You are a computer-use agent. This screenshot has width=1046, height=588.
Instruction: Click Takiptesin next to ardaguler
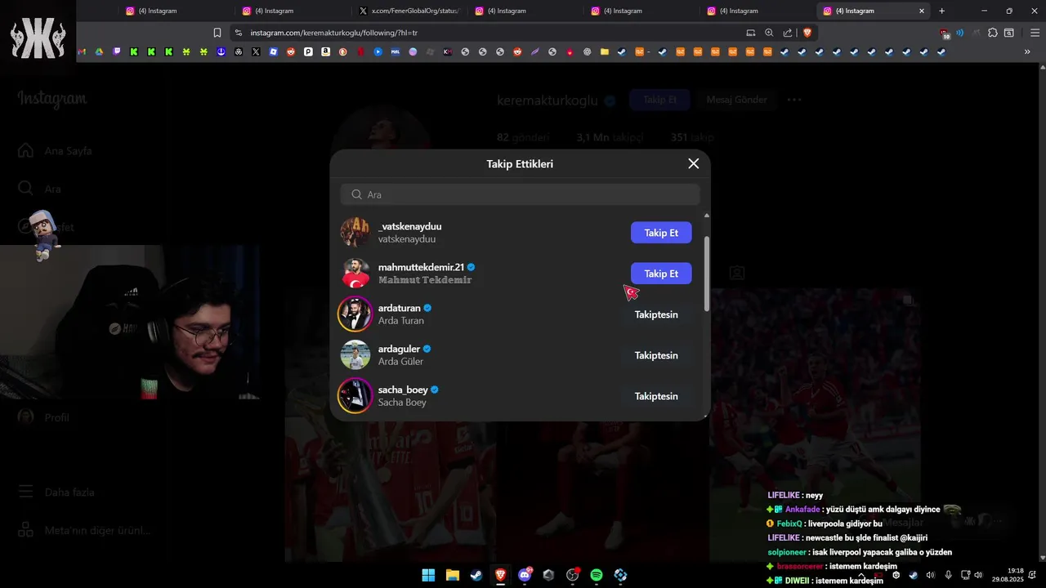[x=656, y=355]
